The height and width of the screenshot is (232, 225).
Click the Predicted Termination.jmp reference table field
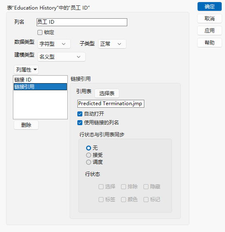click(111, 104)
